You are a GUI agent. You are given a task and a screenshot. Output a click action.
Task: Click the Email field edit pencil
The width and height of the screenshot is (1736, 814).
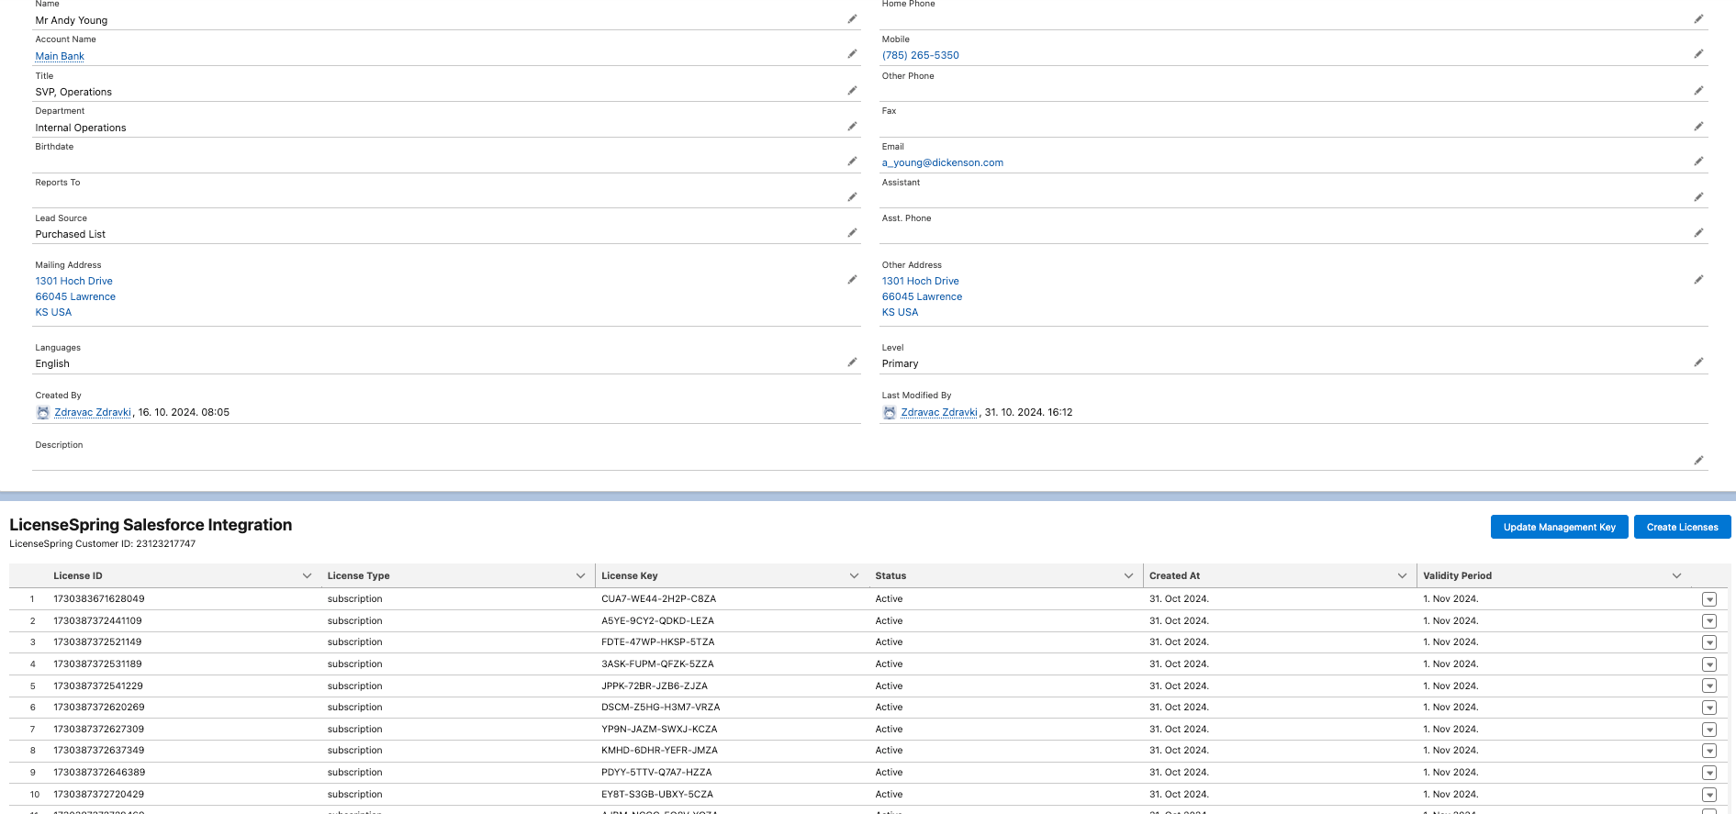(x=1698, y=162)
